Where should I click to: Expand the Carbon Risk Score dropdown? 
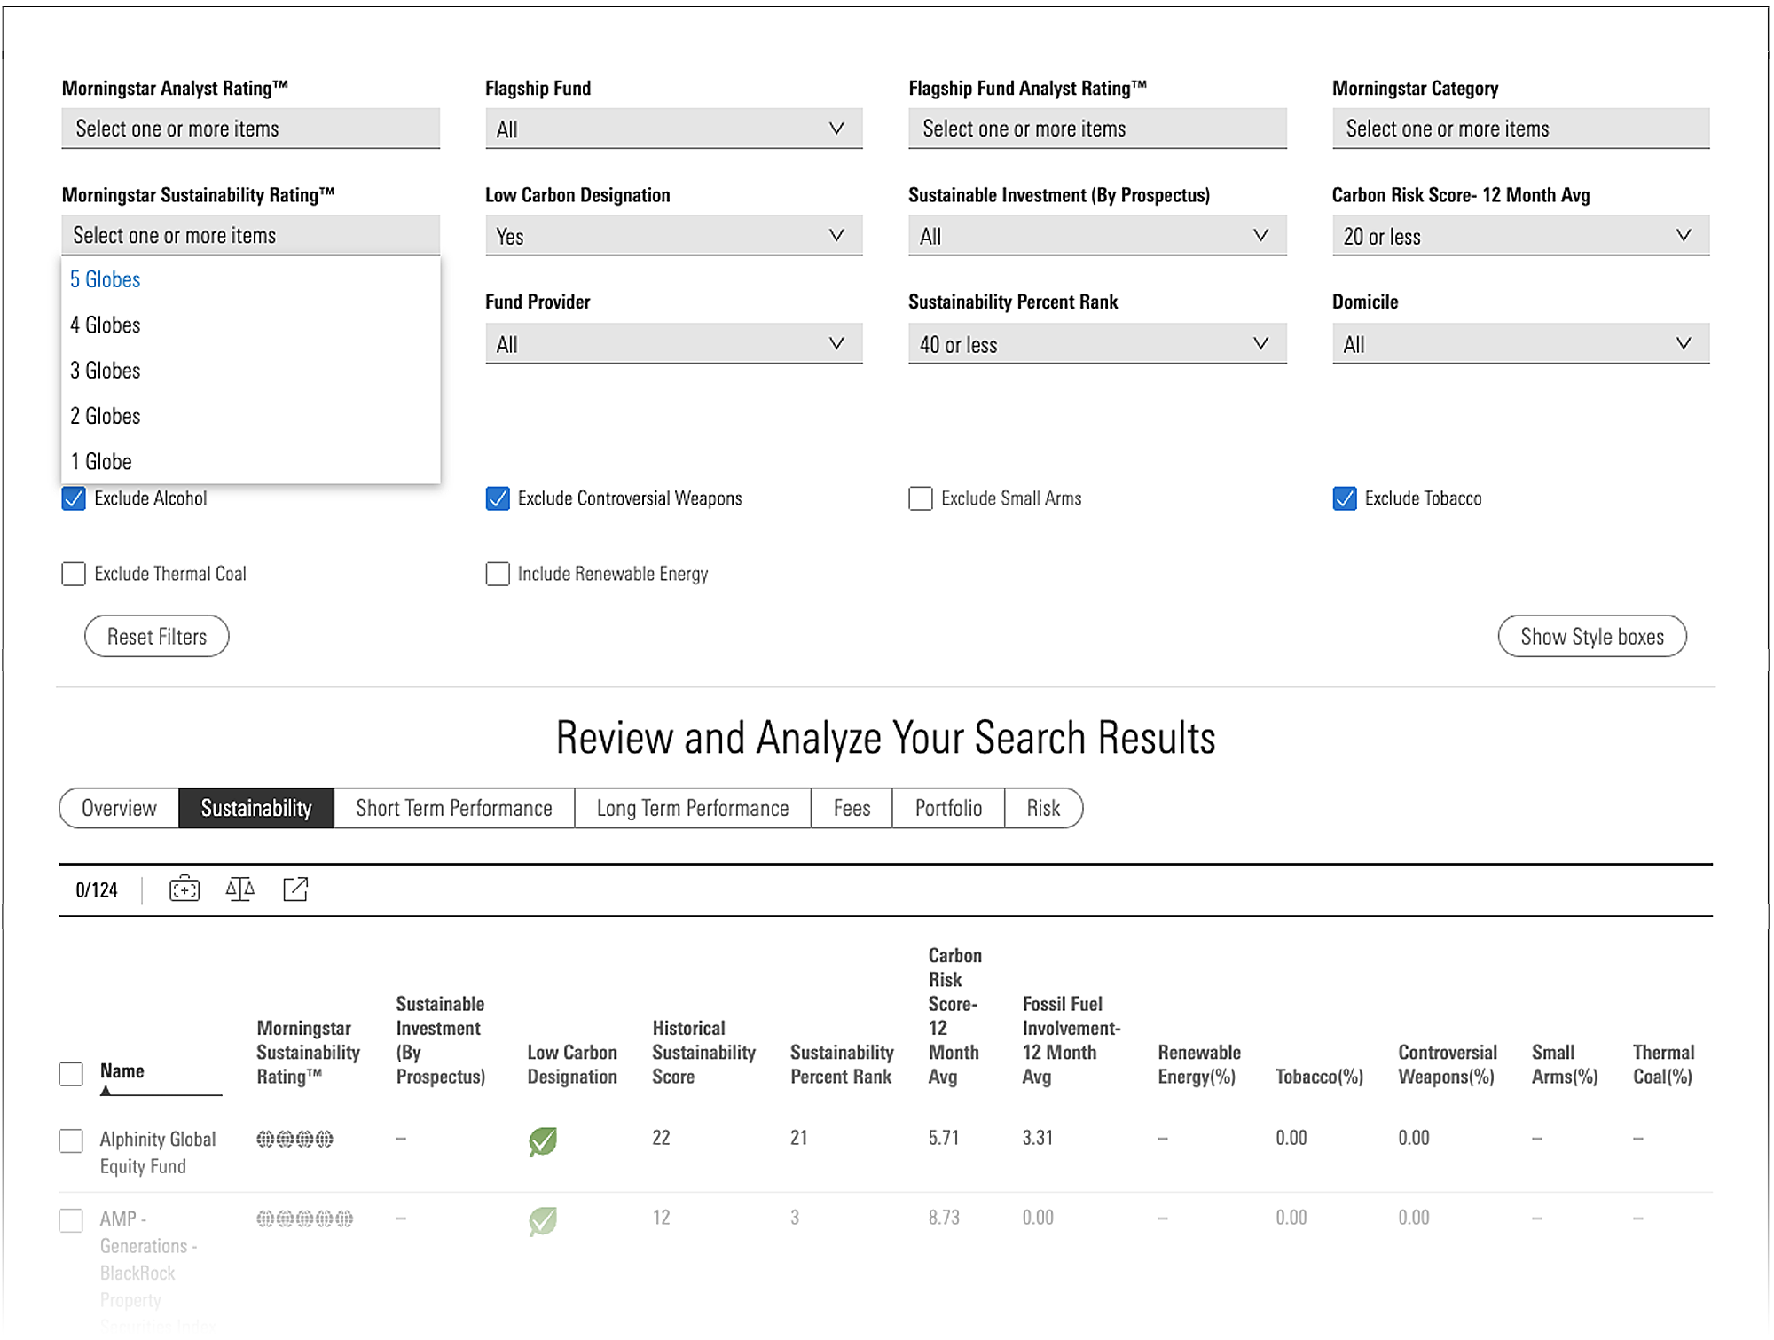[1520, 236]
